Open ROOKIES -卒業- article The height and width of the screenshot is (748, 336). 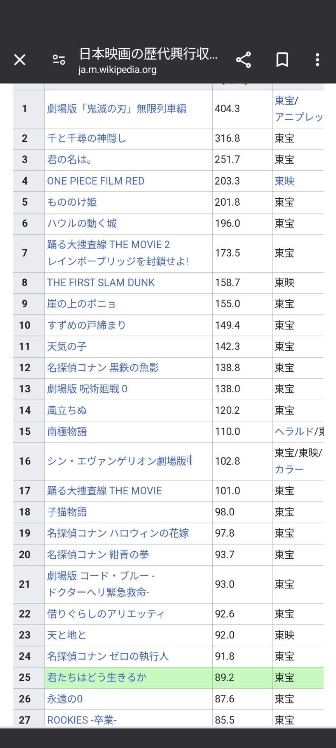(x=82, y=720)
